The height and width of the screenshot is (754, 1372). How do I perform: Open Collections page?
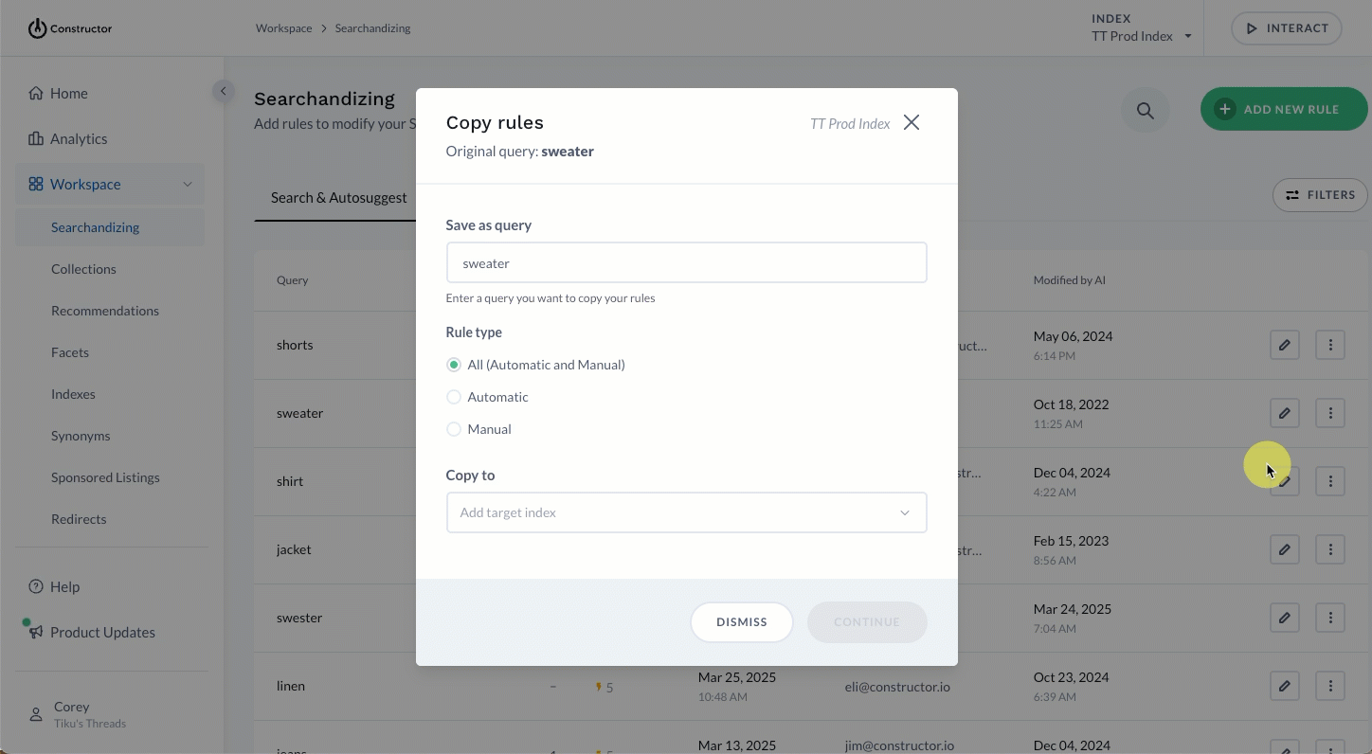click(x=83, y=269)
